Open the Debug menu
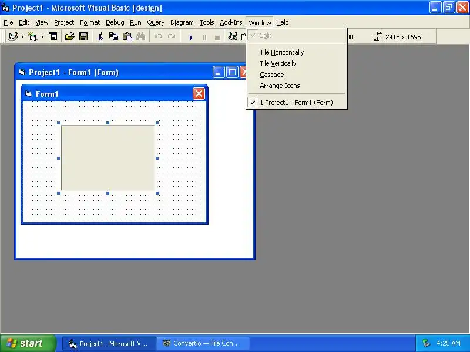This screenshot has width=470, height=352. (x=115, y=22)
